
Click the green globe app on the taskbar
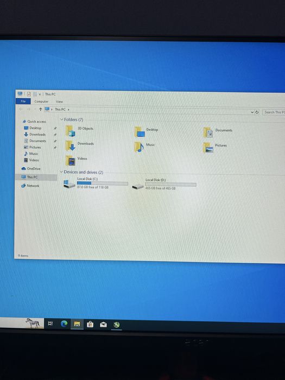click(x=117, y=325)
